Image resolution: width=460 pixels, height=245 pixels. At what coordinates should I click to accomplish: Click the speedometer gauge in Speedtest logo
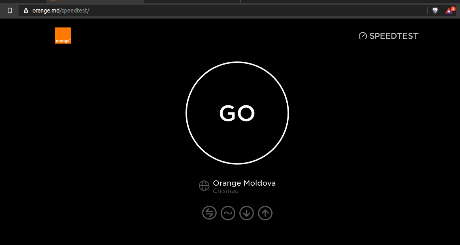pos(363,36)
